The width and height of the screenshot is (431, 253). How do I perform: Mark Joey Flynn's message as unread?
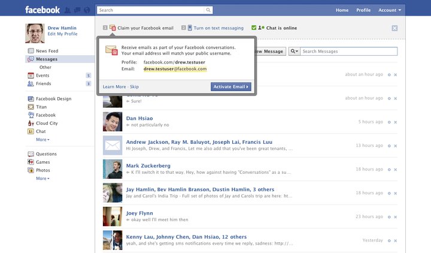389,216
